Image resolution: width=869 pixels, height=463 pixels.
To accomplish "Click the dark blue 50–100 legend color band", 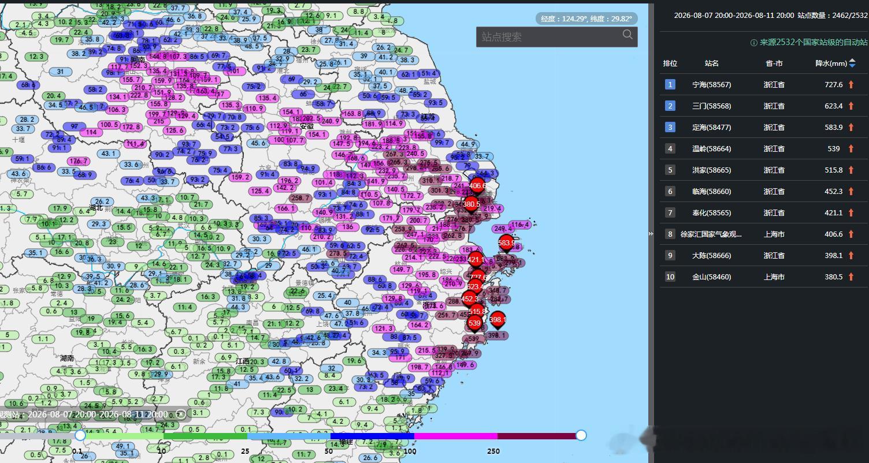I will [373, 436].
